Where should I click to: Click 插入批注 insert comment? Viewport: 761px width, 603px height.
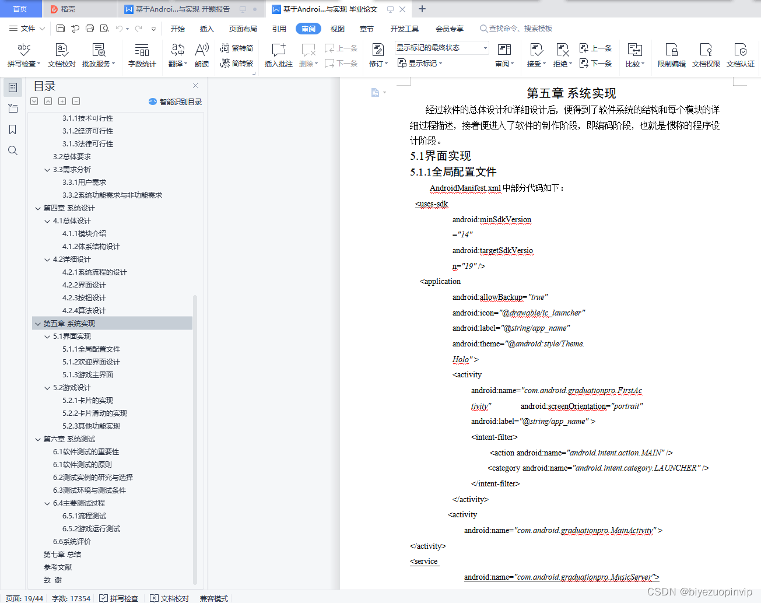[278, 55]
